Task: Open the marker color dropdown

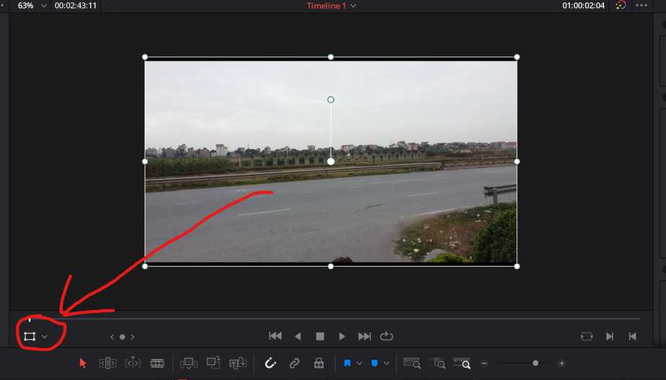Action: [386, 363]
